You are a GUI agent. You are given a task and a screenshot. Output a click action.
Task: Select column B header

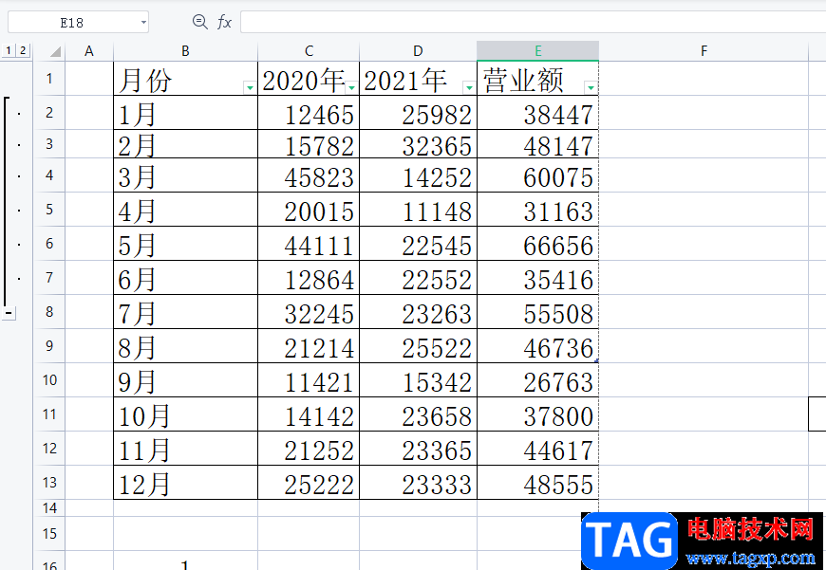pyautogui.click(x=185, y=51)
